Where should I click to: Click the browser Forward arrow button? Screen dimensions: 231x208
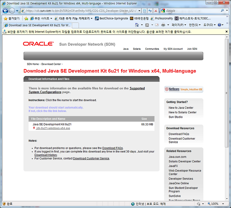click(12, 11)
